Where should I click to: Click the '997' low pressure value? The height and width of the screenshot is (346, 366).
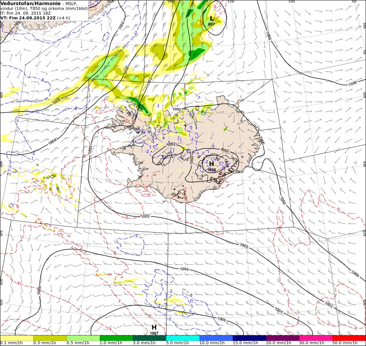tap(212, 24)
